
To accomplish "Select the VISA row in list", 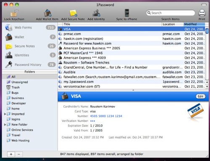I will point(131,29).
